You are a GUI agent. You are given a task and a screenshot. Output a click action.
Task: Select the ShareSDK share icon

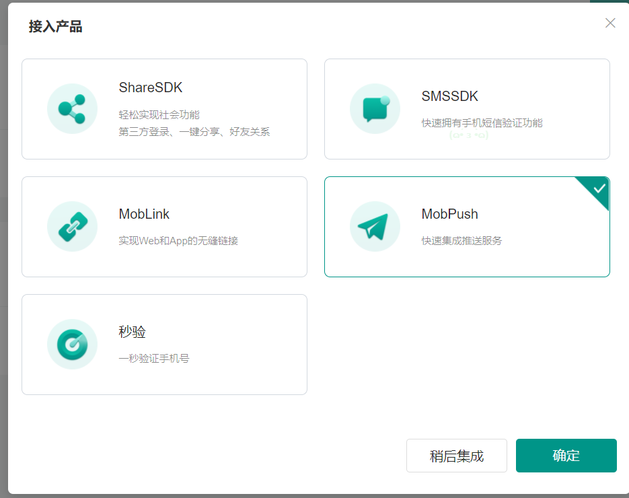point(72,108)
